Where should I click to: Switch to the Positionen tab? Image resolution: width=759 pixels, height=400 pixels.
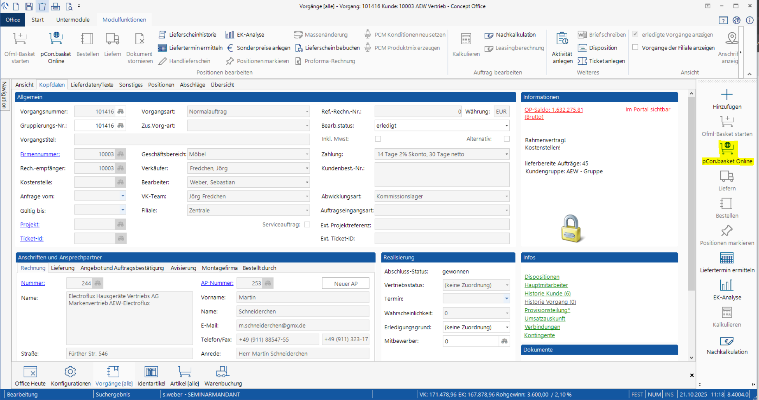[161, 85]
